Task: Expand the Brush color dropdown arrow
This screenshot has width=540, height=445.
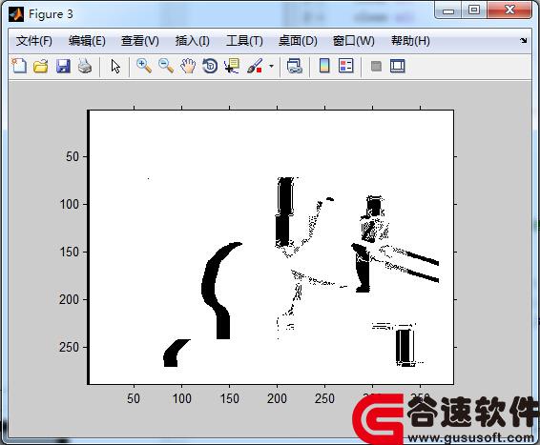Action: point(271,66)
